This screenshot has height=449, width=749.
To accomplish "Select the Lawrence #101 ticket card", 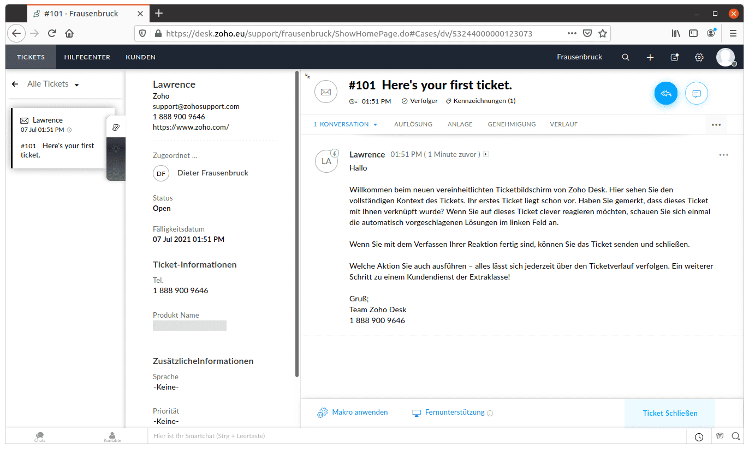I will pyautogui.click(x=63, y=137).
